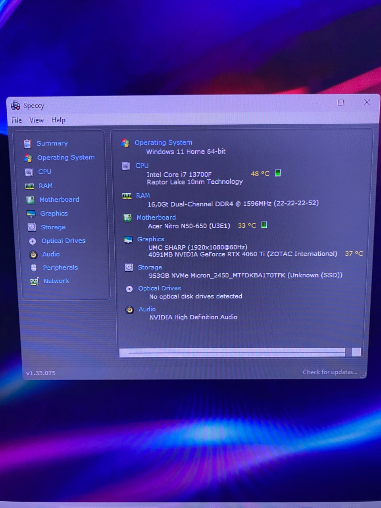The image size is (381, 508).
Task: Select the Summary clipboard icon in sidebar
Action: (x=27, y=143)
